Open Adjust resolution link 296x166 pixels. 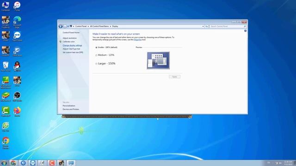point(70,38)
